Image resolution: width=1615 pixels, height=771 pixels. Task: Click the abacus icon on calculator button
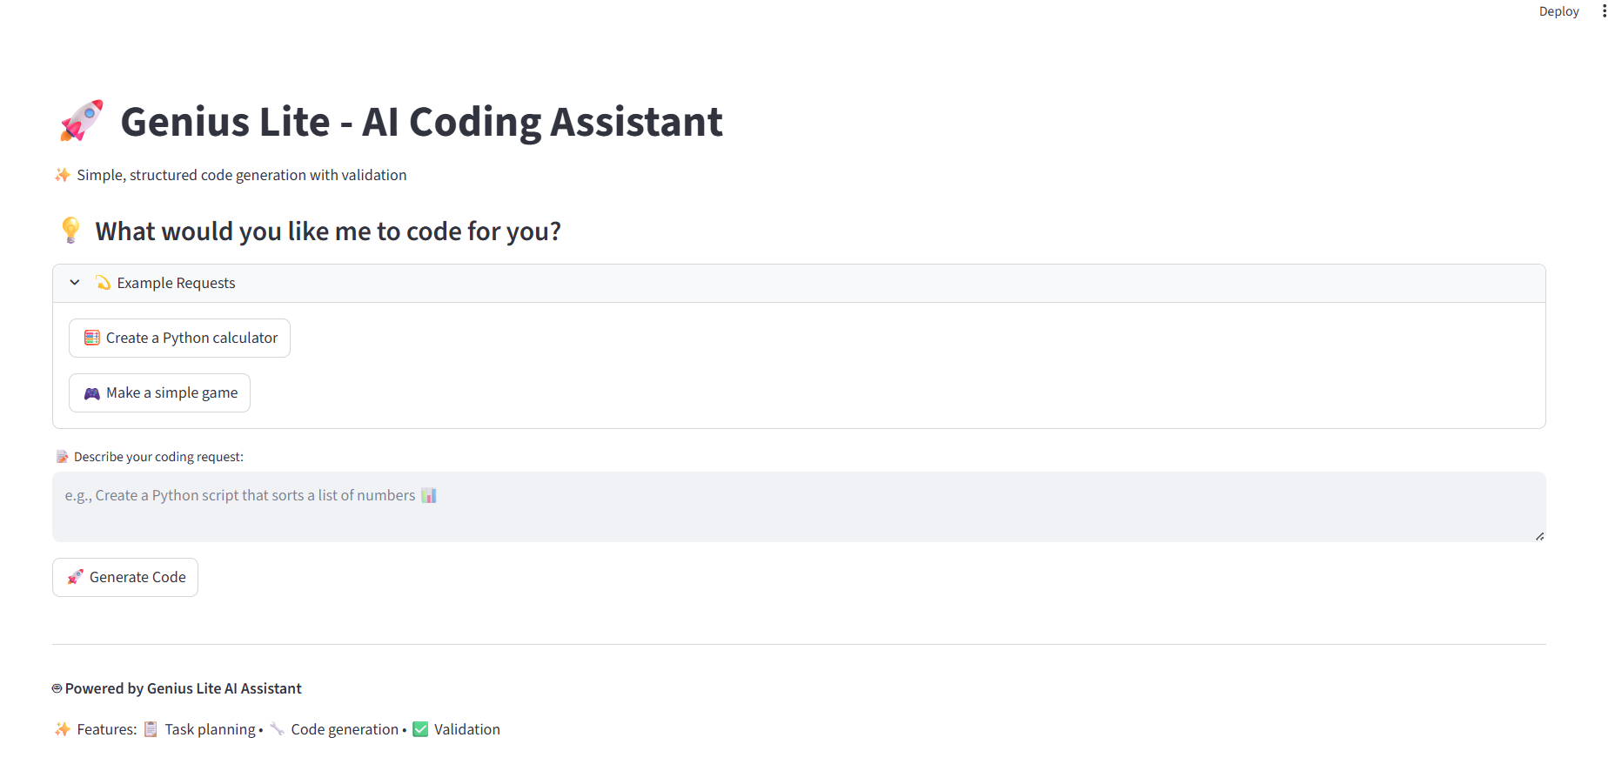91,338
